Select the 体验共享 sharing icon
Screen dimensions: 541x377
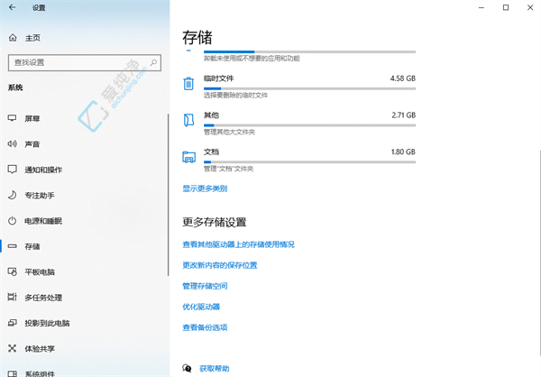click(x=12, y=348)
